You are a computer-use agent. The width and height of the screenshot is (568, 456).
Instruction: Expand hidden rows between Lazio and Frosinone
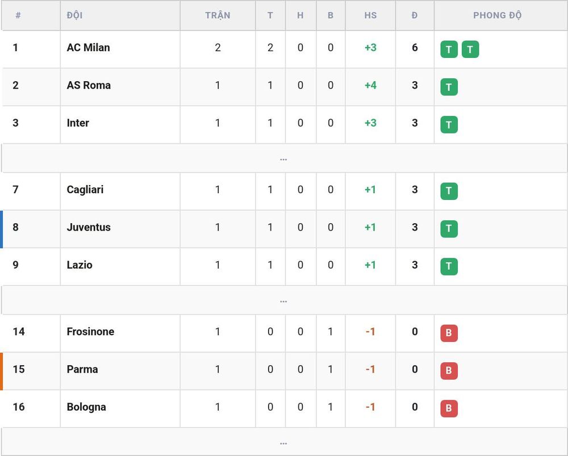(283, 300)
